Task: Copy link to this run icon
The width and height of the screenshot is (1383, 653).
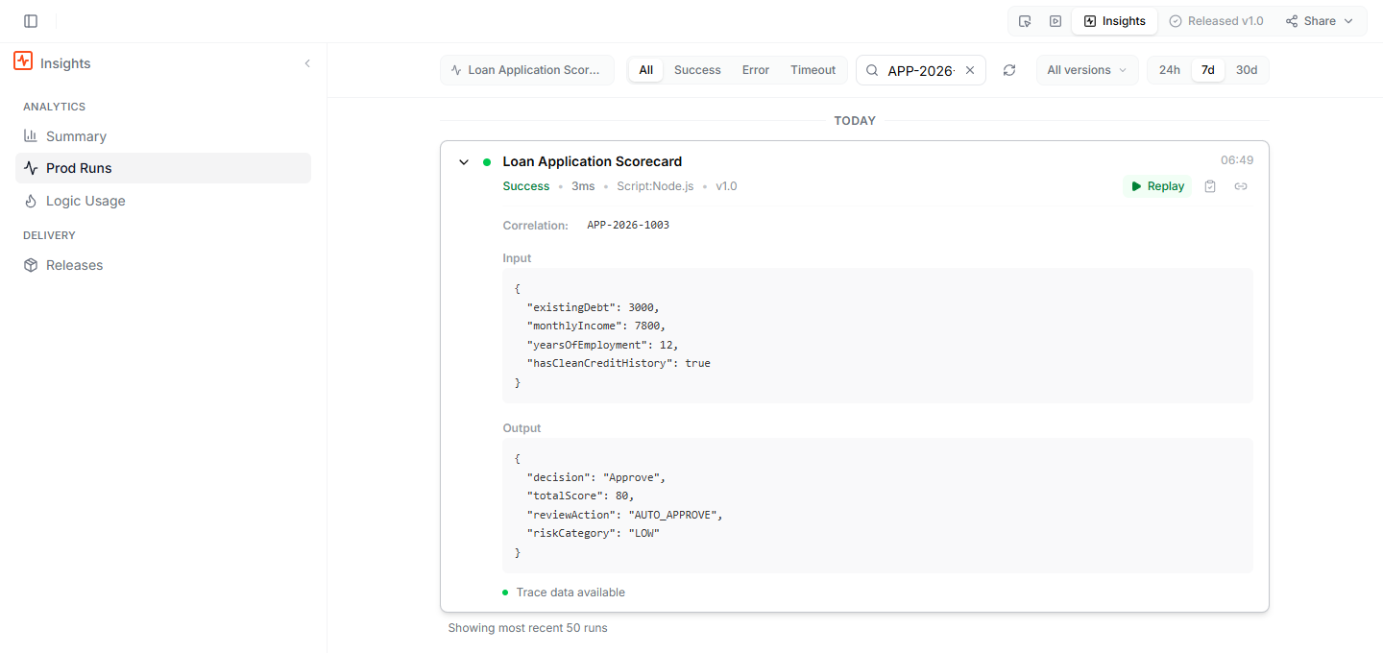Action: (1241, 186)
